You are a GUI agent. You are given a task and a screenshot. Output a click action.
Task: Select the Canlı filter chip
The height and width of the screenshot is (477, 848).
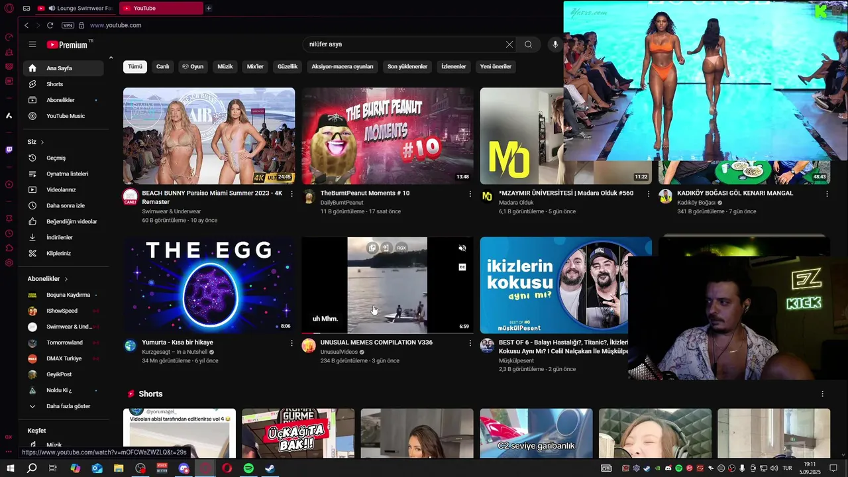coord(162,67)
